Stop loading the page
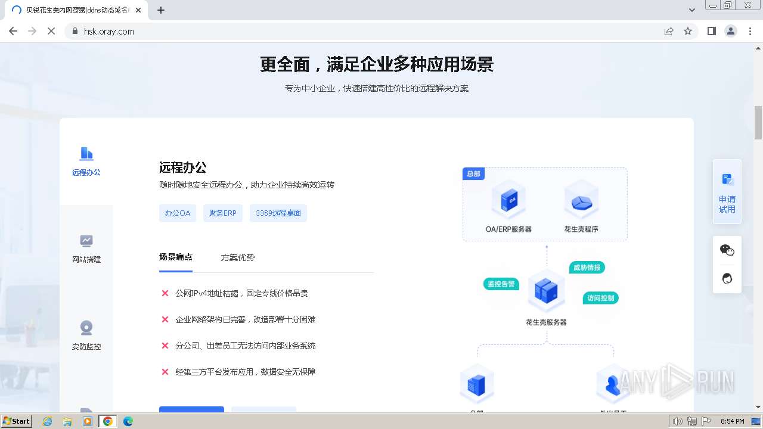Viewport: 763px width, 429px height. [x=51, y=31]
